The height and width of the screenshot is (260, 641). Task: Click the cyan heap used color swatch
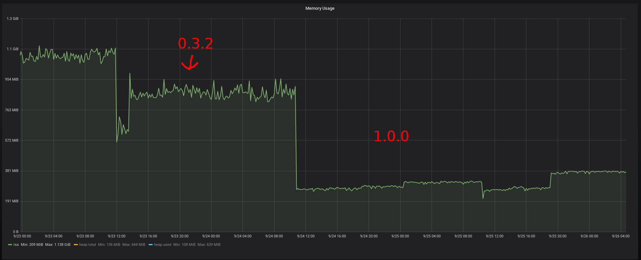[x=150, y=245]
